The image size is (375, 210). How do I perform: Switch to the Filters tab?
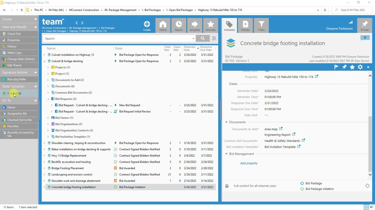(261, 25)
